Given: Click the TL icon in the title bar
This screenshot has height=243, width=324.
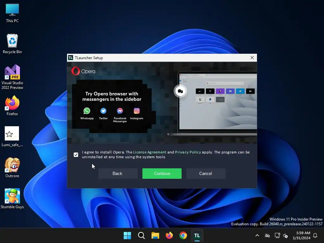Looking at the screenshot, I should (x=71, y=58).
